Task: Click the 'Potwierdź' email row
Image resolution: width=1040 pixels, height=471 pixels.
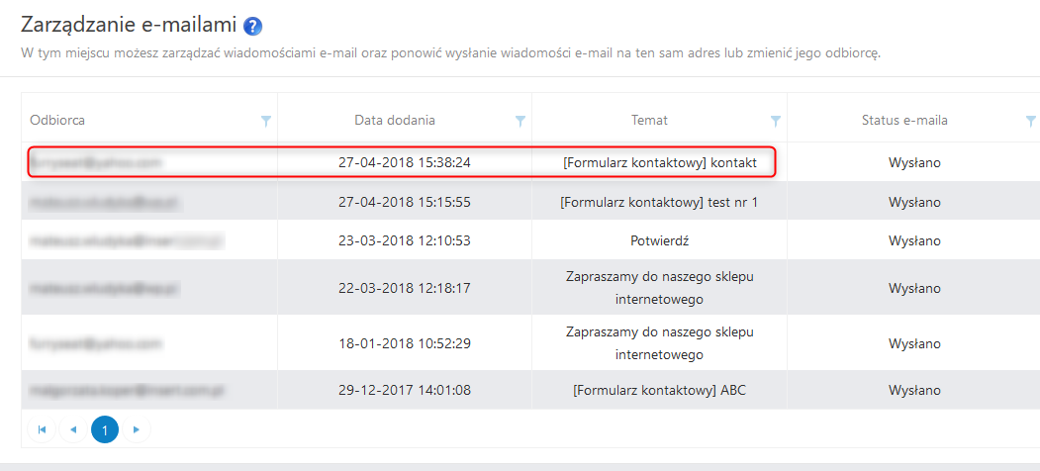Action: (x=659, y=240)
